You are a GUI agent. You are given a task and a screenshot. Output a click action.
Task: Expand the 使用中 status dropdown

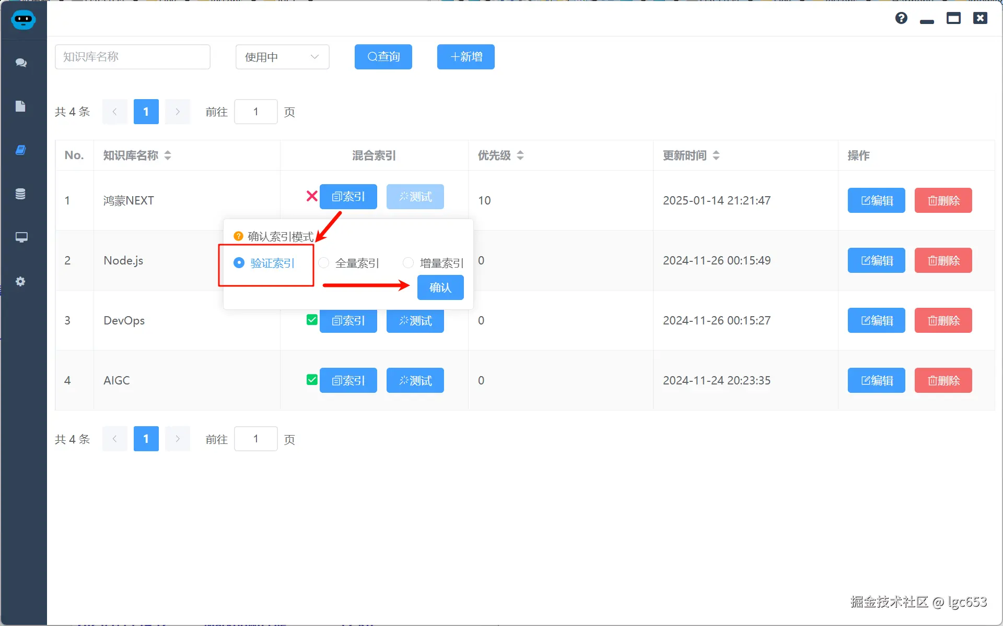click(282, 57)
